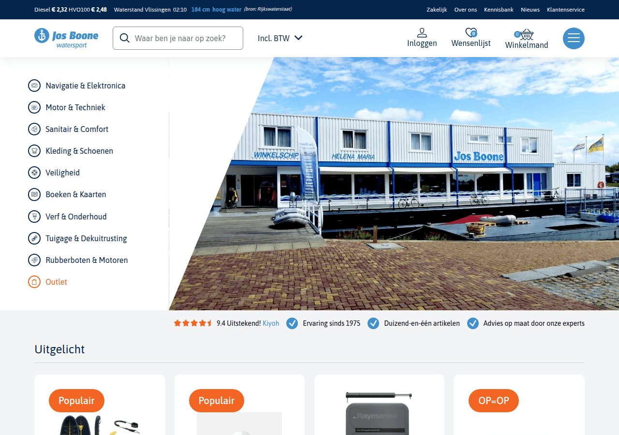The width and height of the screenshot is (619, 435).
Task: Click the 'Duizend-en-één artikelen' text
Action: 422,323
